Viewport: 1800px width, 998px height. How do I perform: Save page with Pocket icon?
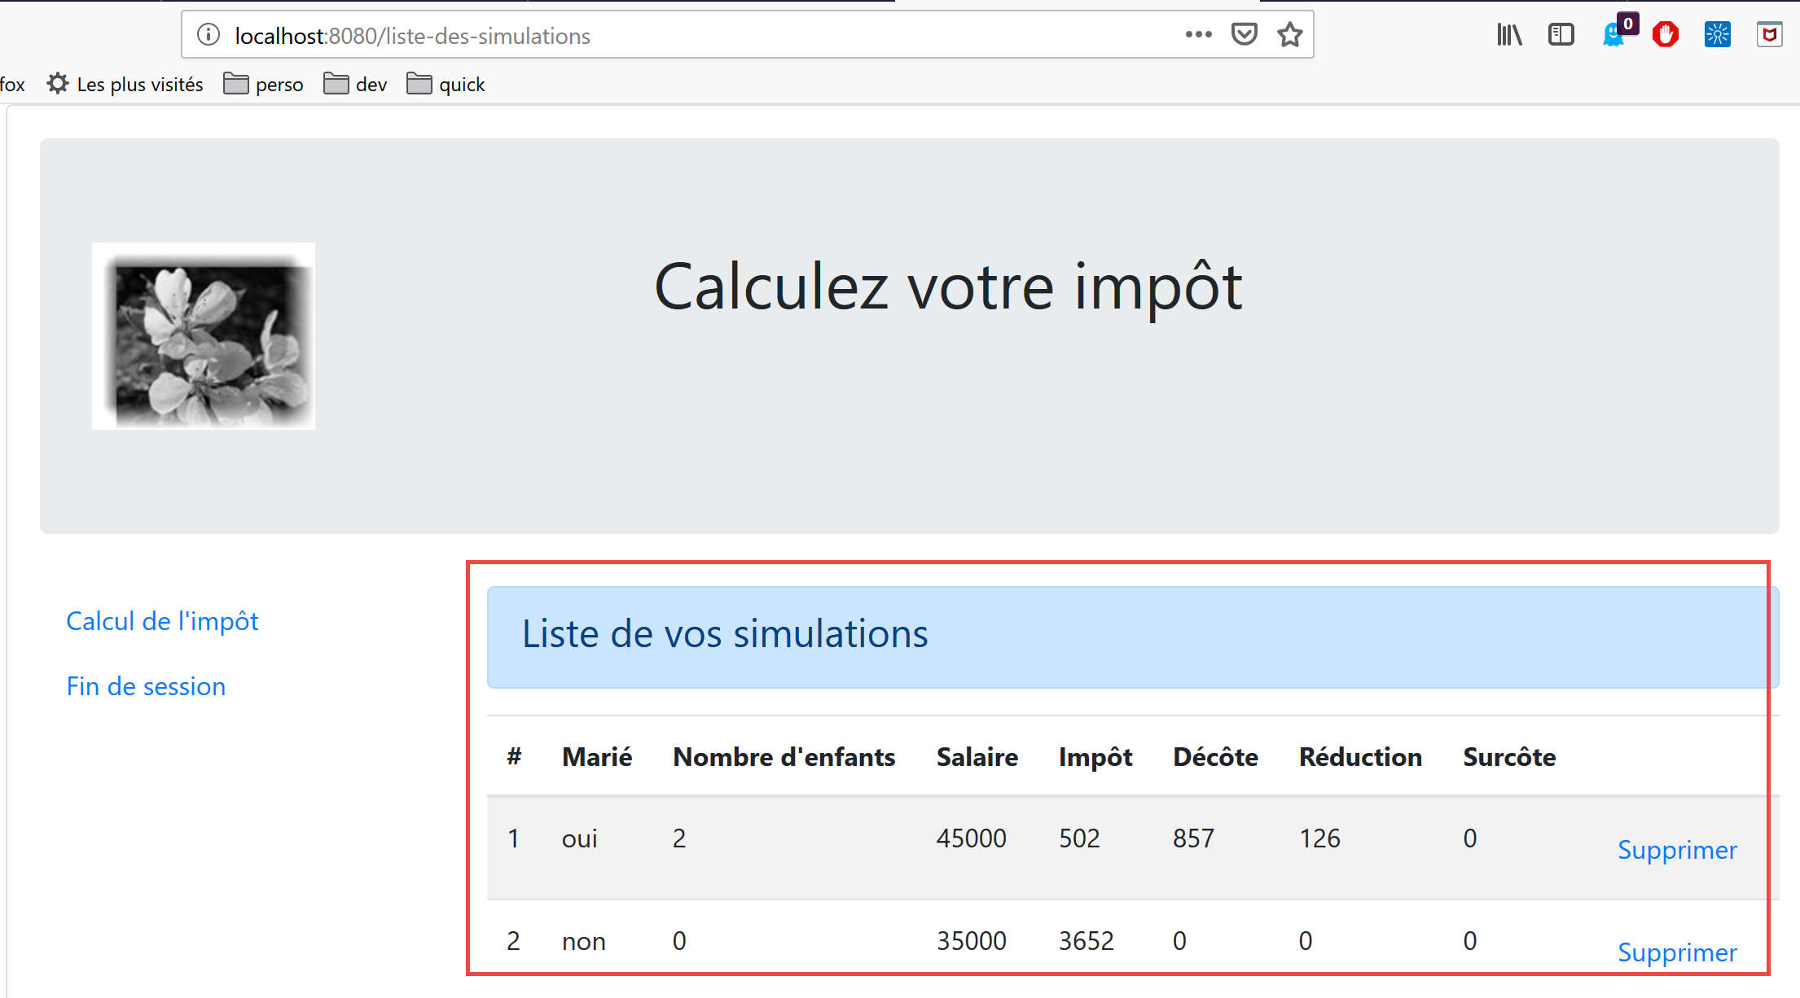[x=1244, y=34]
